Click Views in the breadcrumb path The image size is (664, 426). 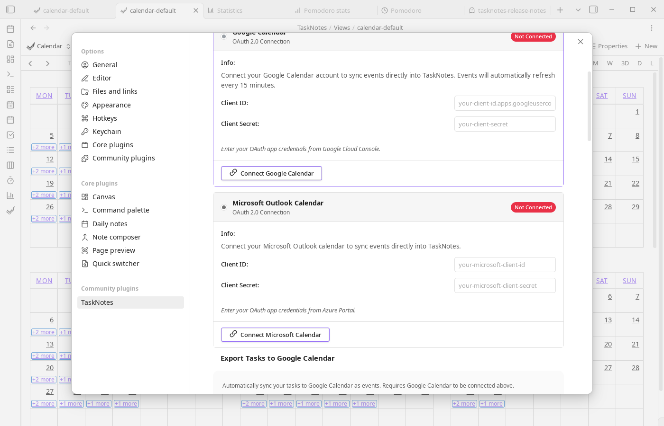[341, 28]
